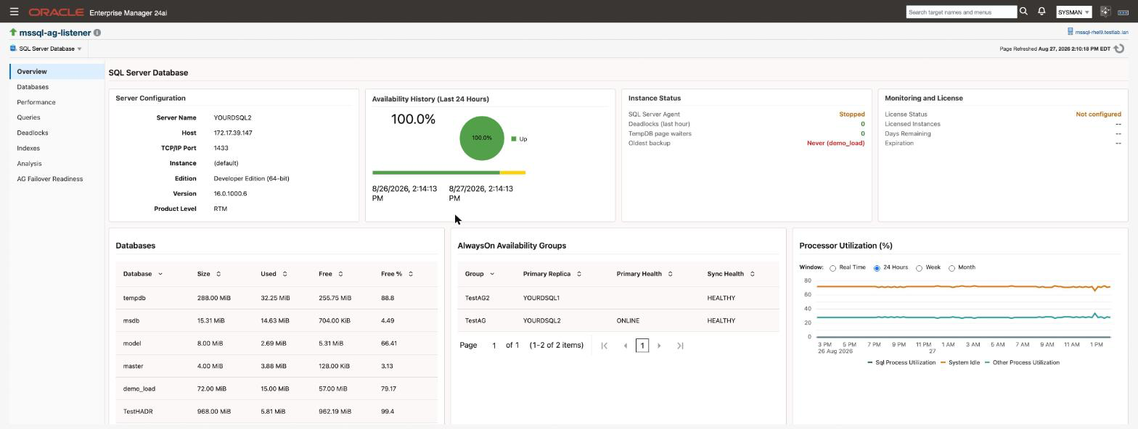Select Real Time window radio
This screenshot has width=1138, height=429.
coord(832,268)
